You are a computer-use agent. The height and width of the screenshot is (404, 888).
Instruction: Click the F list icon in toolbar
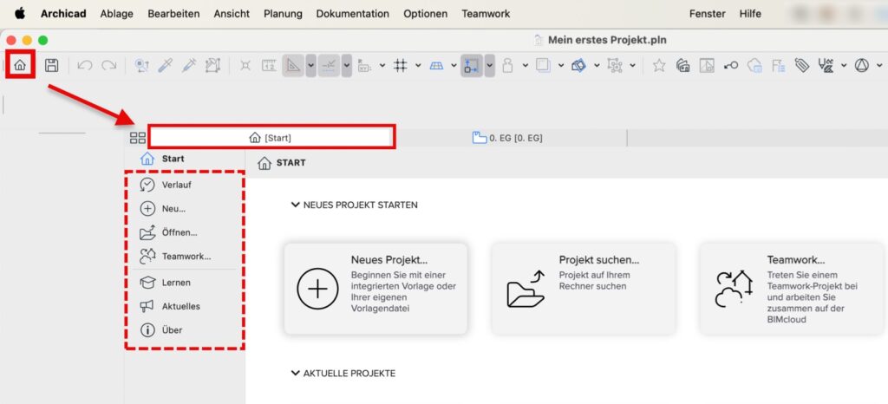coord(779,66)
